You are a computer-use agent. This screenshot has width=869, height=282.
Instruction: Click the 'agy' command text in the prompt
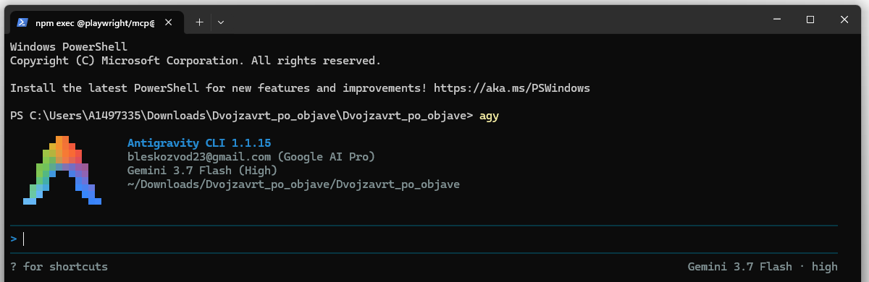[490, 116]
